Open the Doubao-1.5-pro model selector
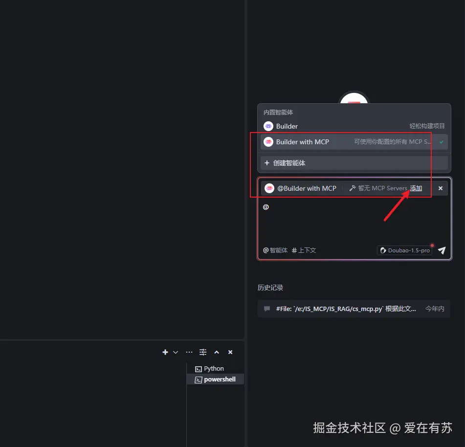Viewport: 465px width, 447px height. [x=404, y=250]
